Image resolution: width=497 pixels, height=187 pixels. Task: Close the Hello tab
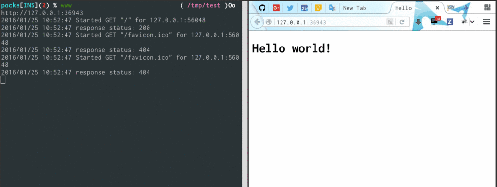click(437, 8)
